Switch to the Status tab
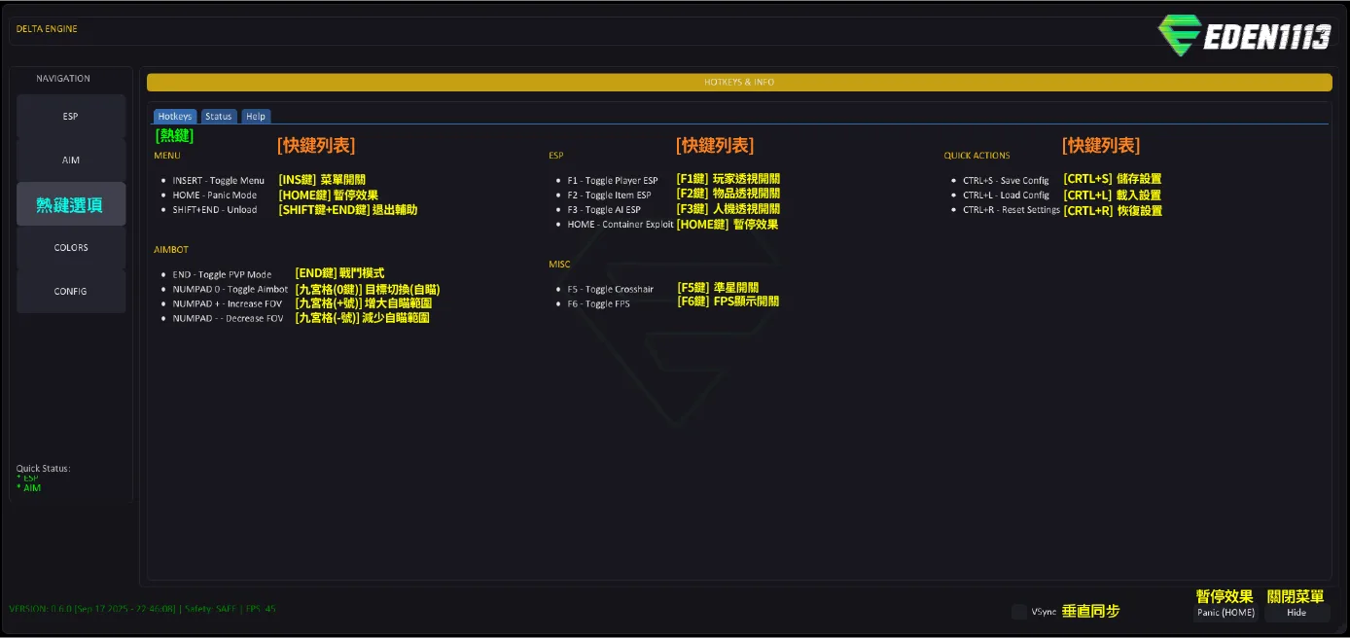Viewport: 1350px width, 638px height. coord(219,117)
